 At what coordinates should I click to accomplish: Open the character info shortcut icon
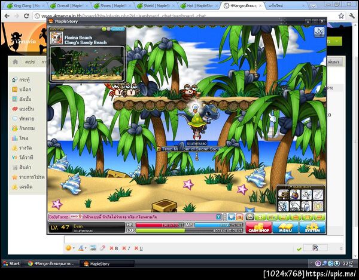click(x=260, y=217)
